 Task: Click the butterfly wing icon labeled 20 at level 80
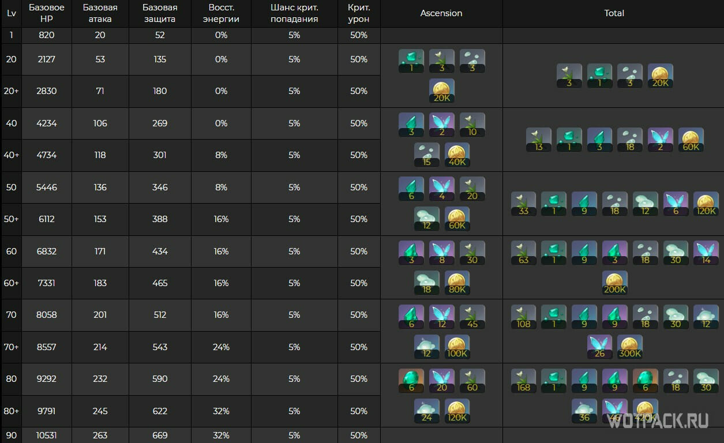pyautogui.click(x=442, y=381)
